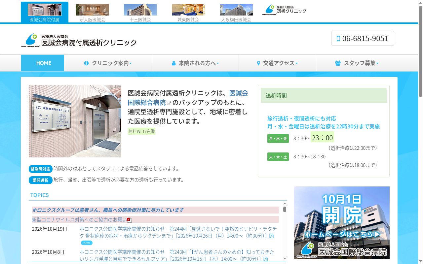
Task: Click the 緊急時対応 badge
Action: [41, 169]
